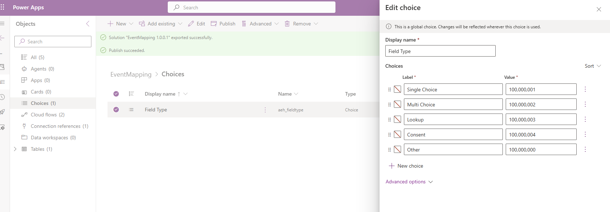Pick a color for Consent choice

point(397,134)
